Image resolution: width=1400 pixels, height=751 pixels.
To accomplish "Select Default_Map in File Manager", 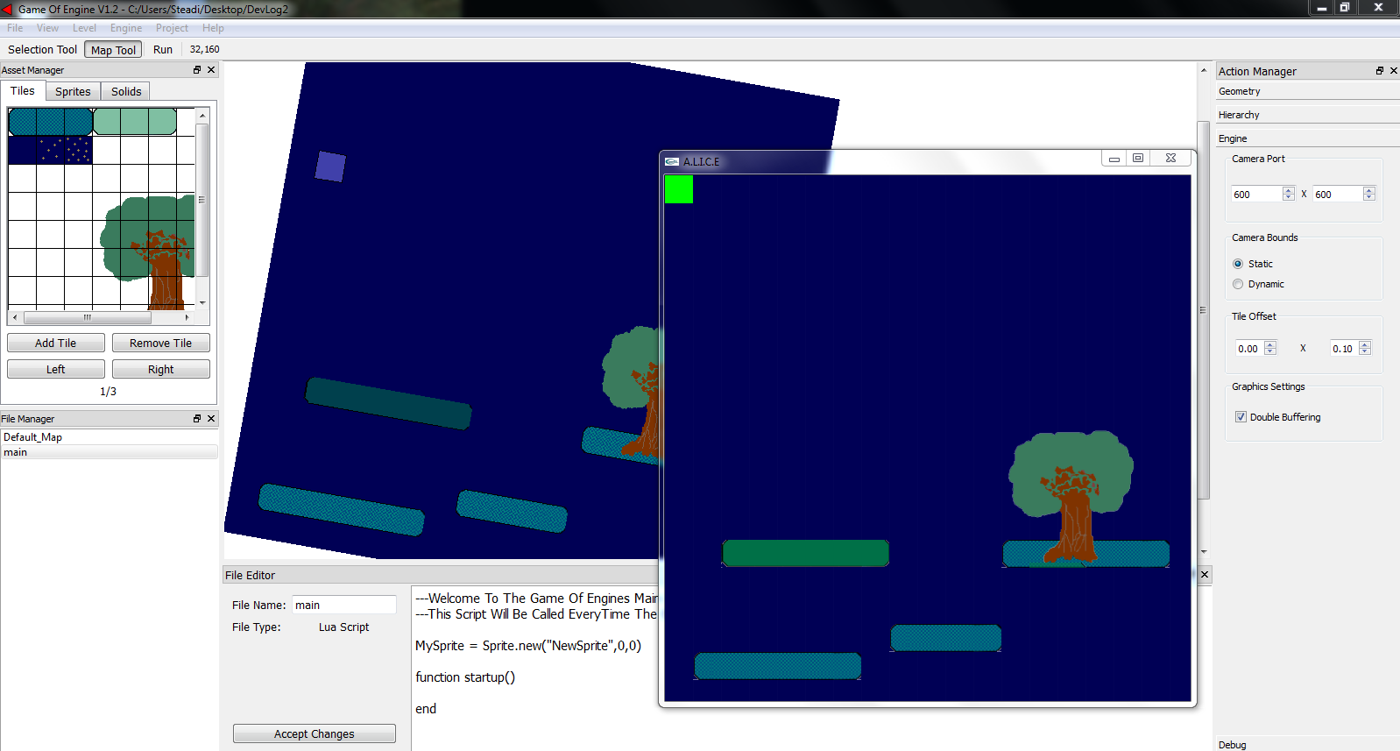I will (109, 437).
